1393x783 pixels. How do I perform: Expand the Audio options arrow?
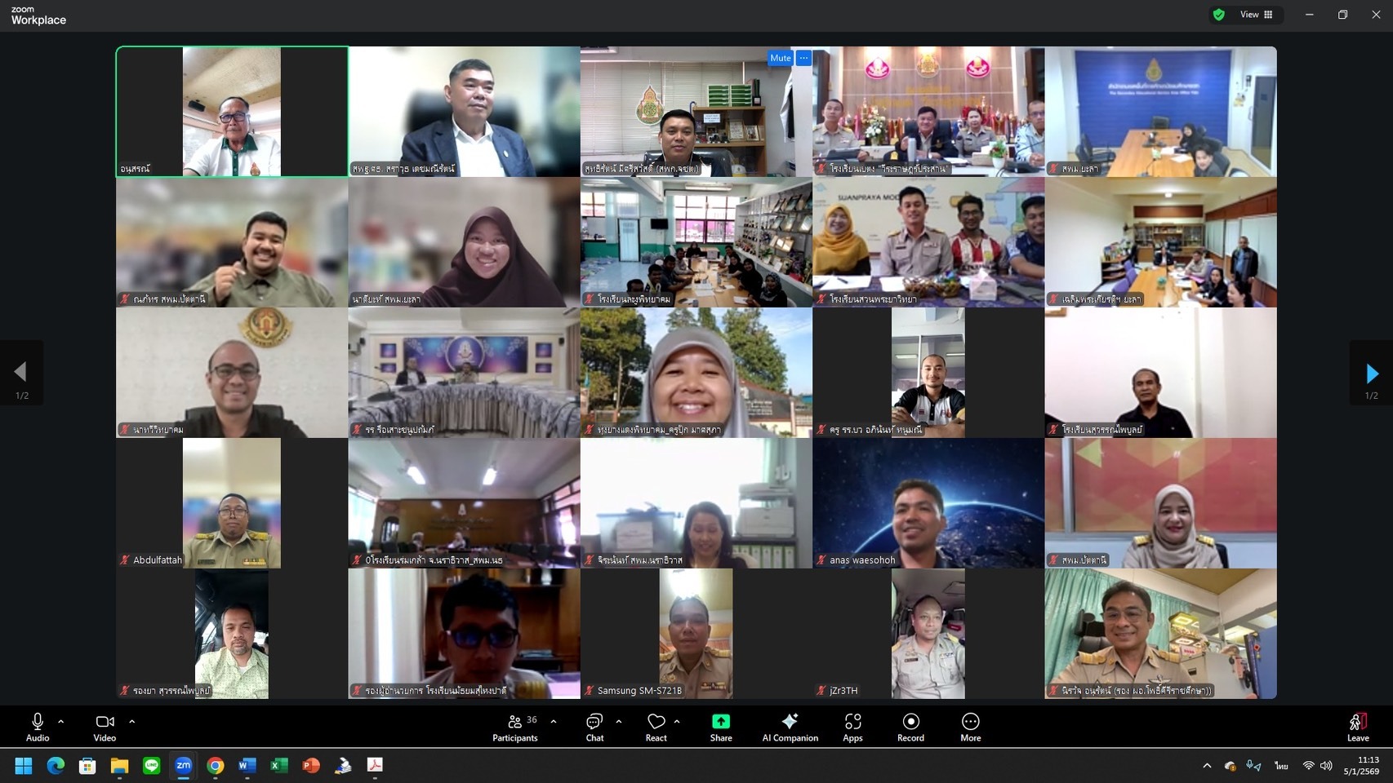61,722
